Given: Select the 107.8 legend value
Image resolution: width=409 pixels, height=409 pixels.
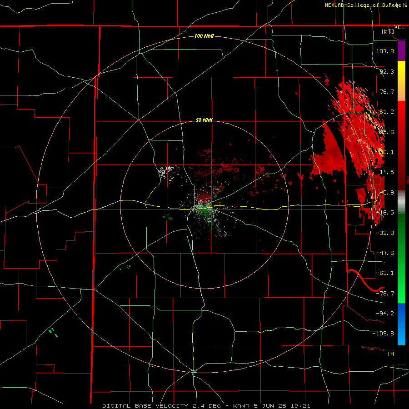Looking at the screenshot, I should [x=385, y=51].
